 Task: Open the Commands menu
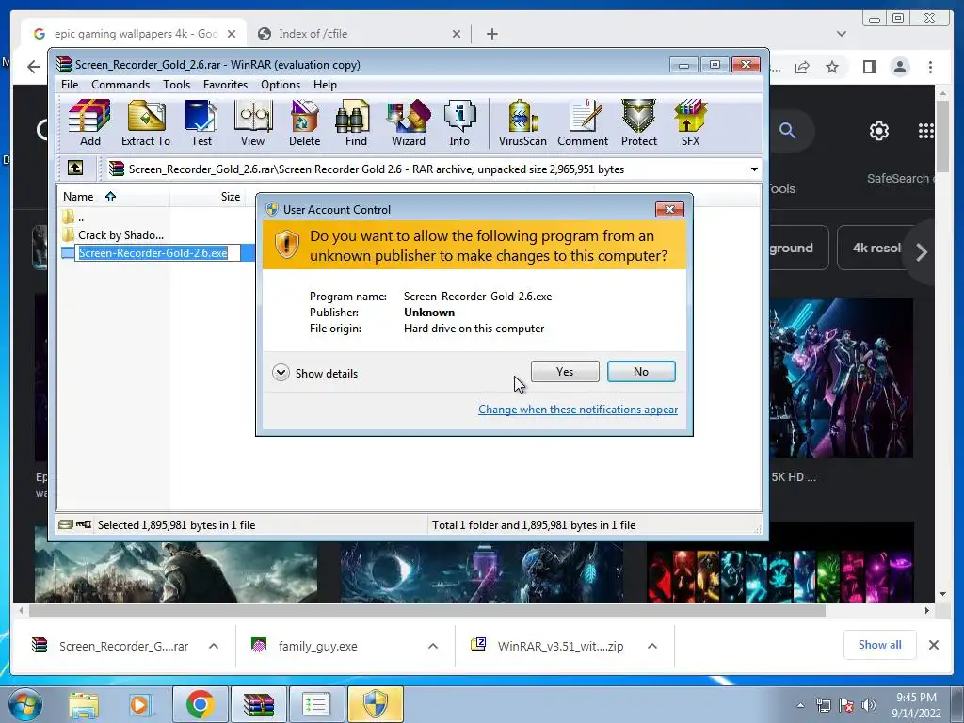click(120, 84)
